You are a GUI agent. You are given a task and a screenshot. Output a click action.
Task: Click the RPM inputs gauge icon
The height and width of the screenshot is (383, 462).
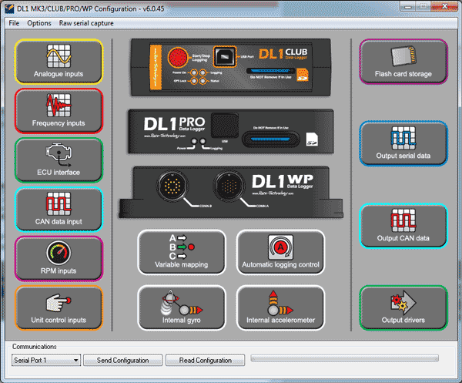59,253
